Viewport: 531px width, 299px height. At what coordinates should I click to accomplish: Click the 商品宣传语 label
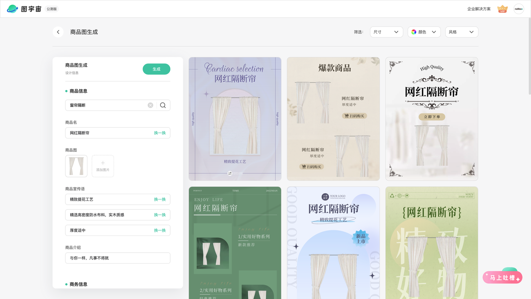(75, 189)
